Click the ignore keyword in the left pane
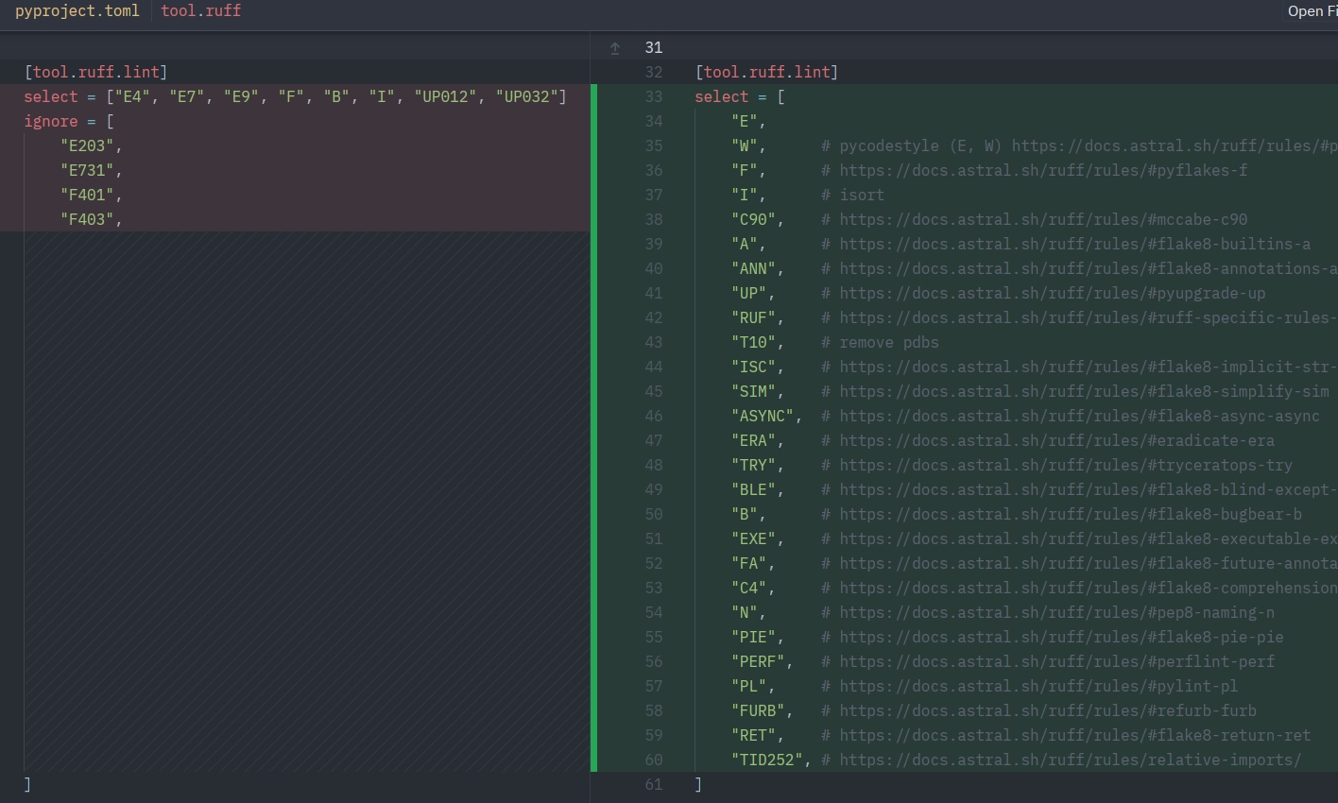Image resolution: width=1338 pixels, height=803 pixels. [51, 122]
